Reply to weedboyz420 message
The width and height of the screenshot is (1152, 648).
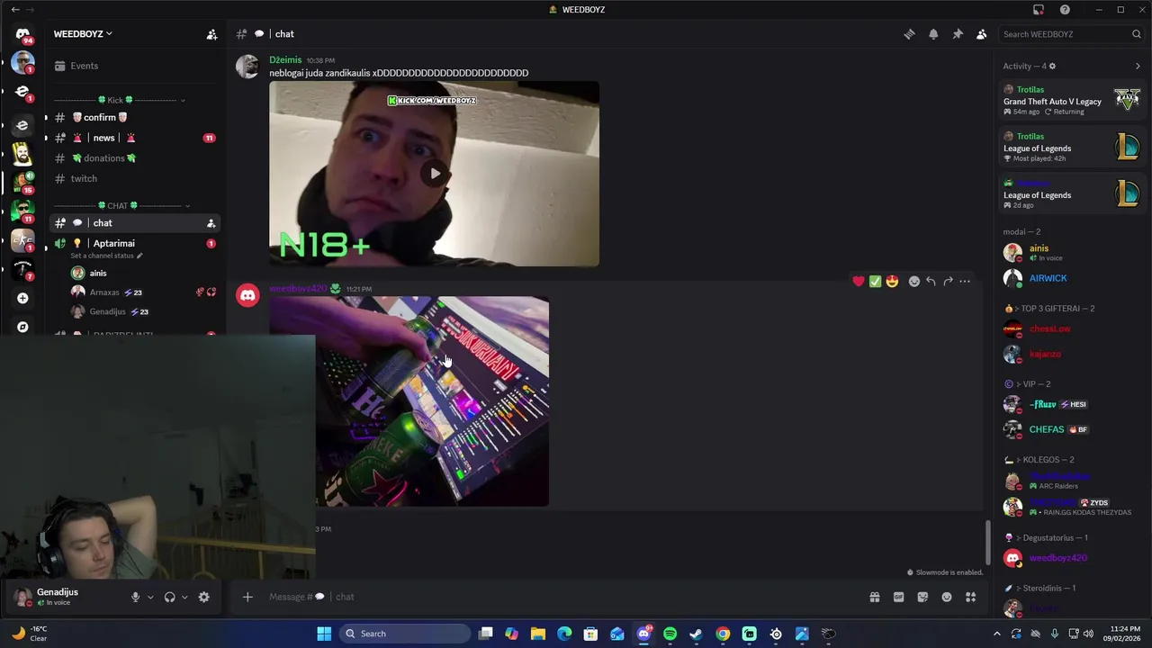931,282
